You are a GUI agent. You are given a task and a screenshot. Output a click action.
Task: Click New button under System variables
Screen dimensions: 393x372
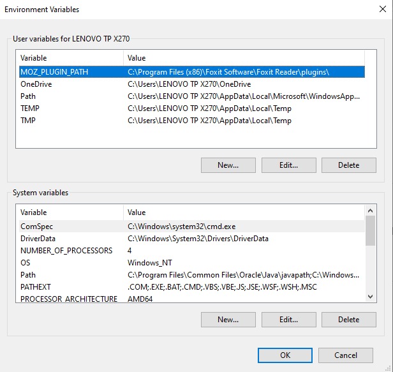pos(228,320)
